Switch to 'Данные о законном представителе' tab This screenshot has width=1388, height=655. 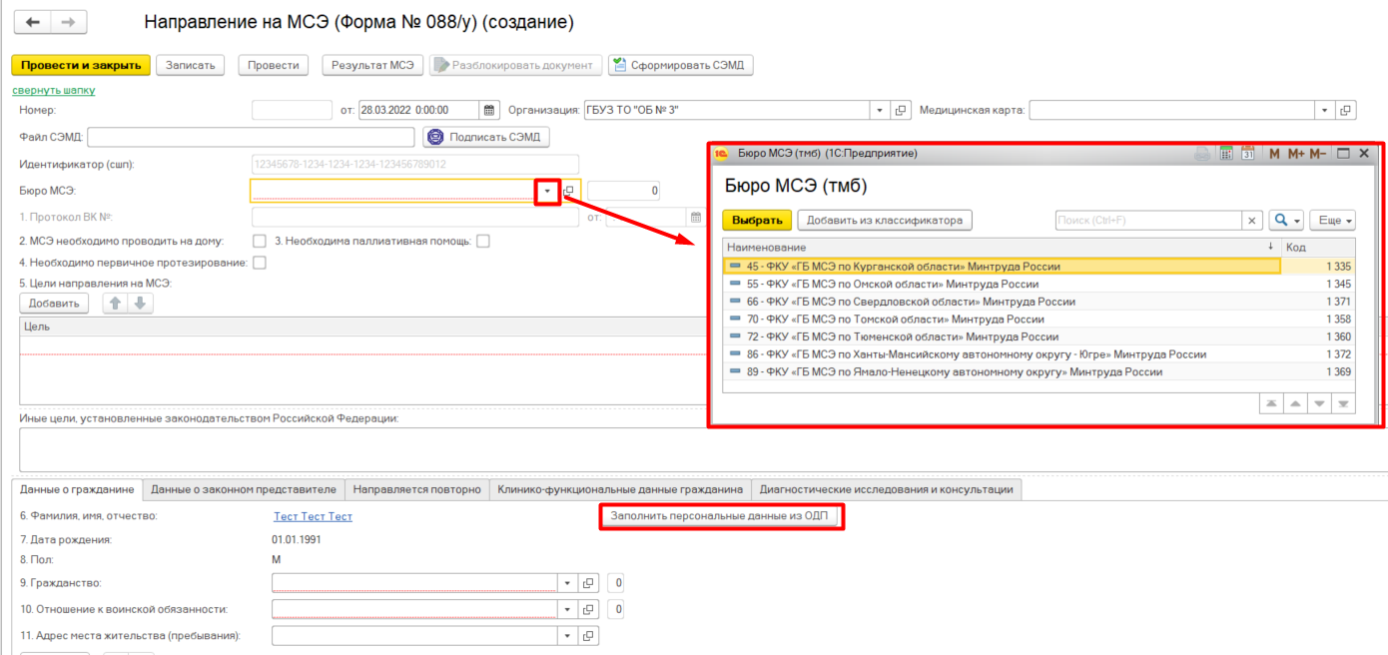pyautogui.click(x=244, y=489)
